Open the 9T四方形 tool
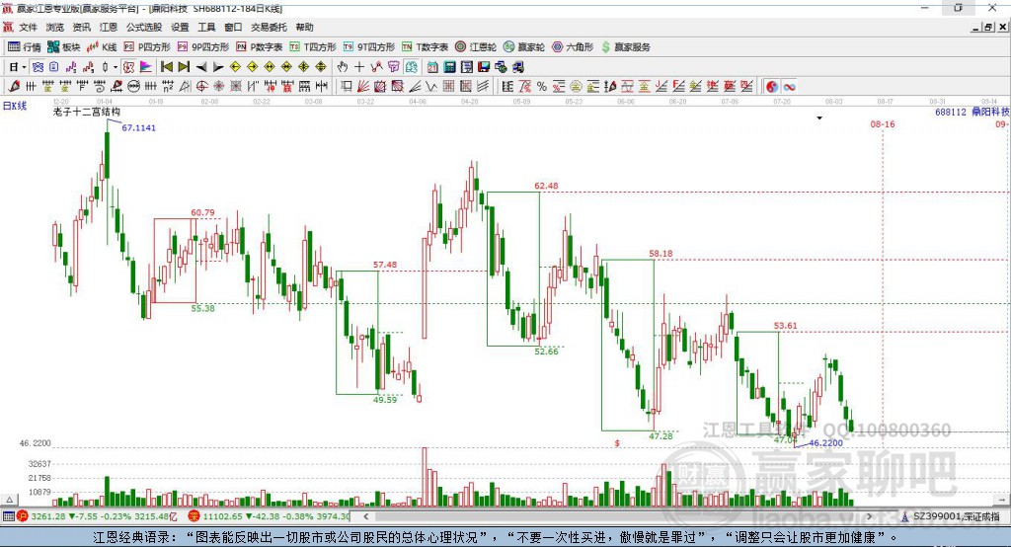This screenshot has width=1011, height=547. click(369, 47)
